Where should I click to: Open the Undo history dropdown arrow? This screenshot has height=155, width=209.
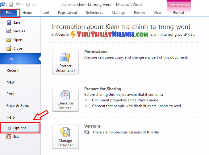[23, 5]
